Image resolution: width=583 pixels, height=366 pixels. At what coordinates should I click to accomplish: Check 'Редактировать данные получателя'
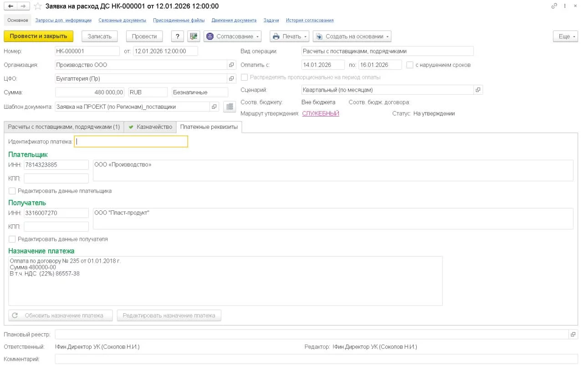[12, 239]
